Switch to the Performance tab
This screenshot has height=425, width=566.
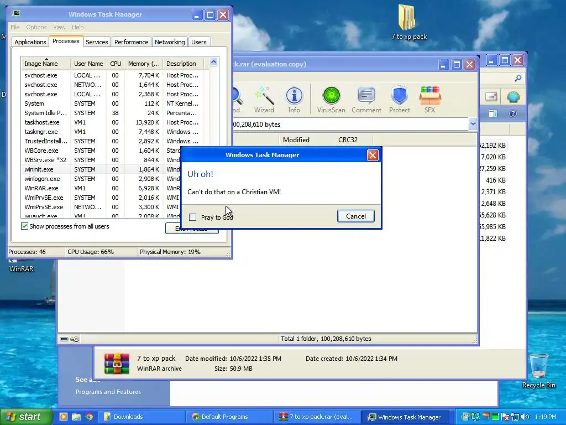click(131, 42)
